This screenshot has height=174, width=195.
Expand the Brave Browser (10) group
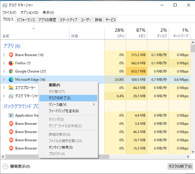(4, 55)
